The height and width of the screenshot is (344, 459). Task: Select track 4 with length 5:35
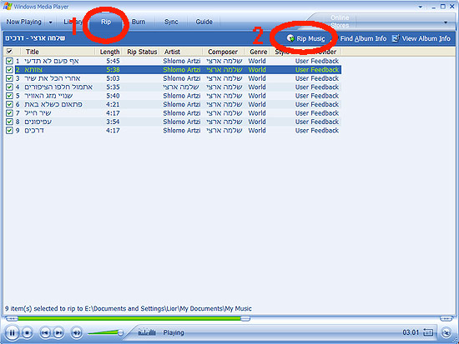coord(178,87)
